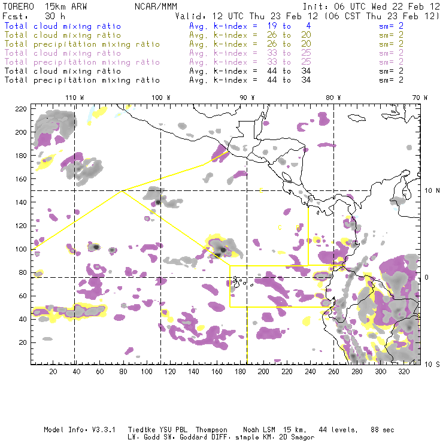Click the "220" tick label on the vertical axis
Image resolution: width=443 pixels, height=443 pixels.
point(21,109)
